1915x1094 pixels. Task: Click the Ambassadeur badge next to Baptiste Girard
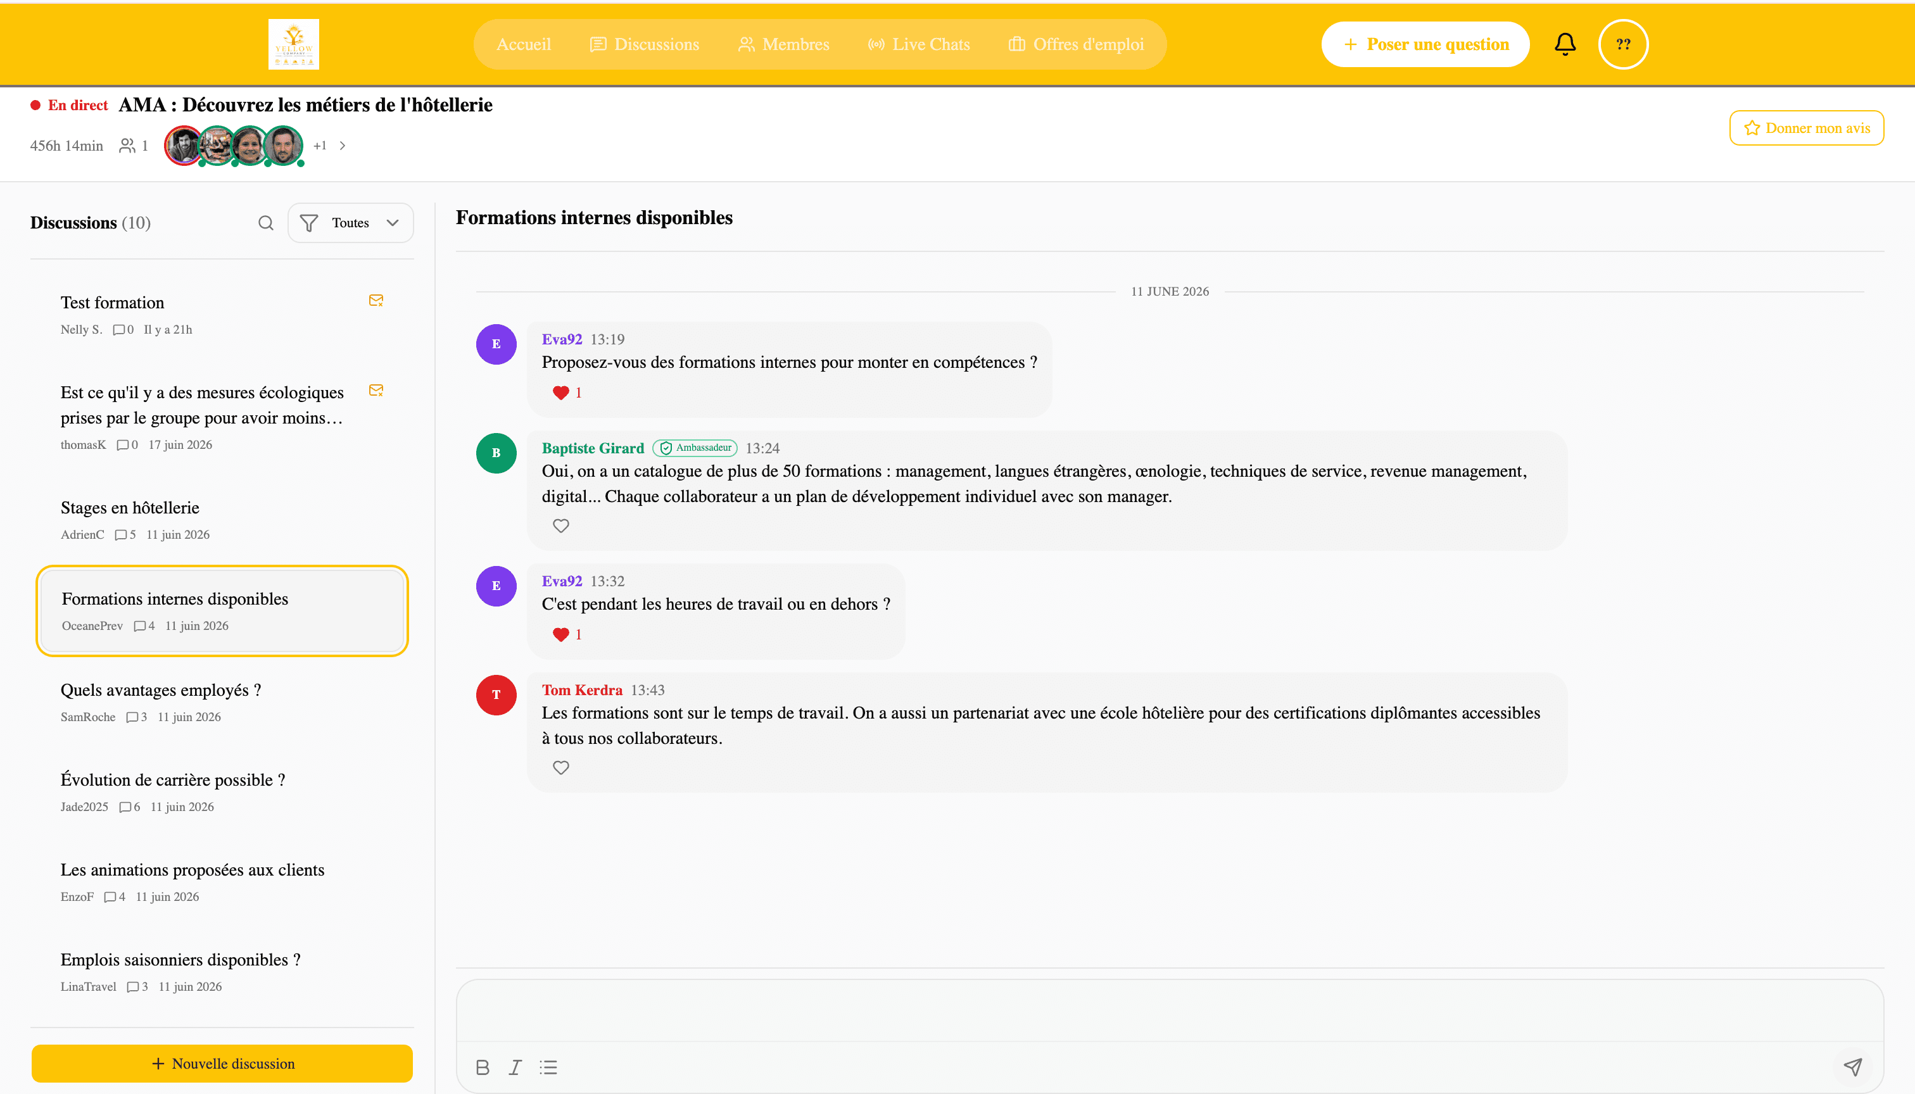[x=695, y=449]
